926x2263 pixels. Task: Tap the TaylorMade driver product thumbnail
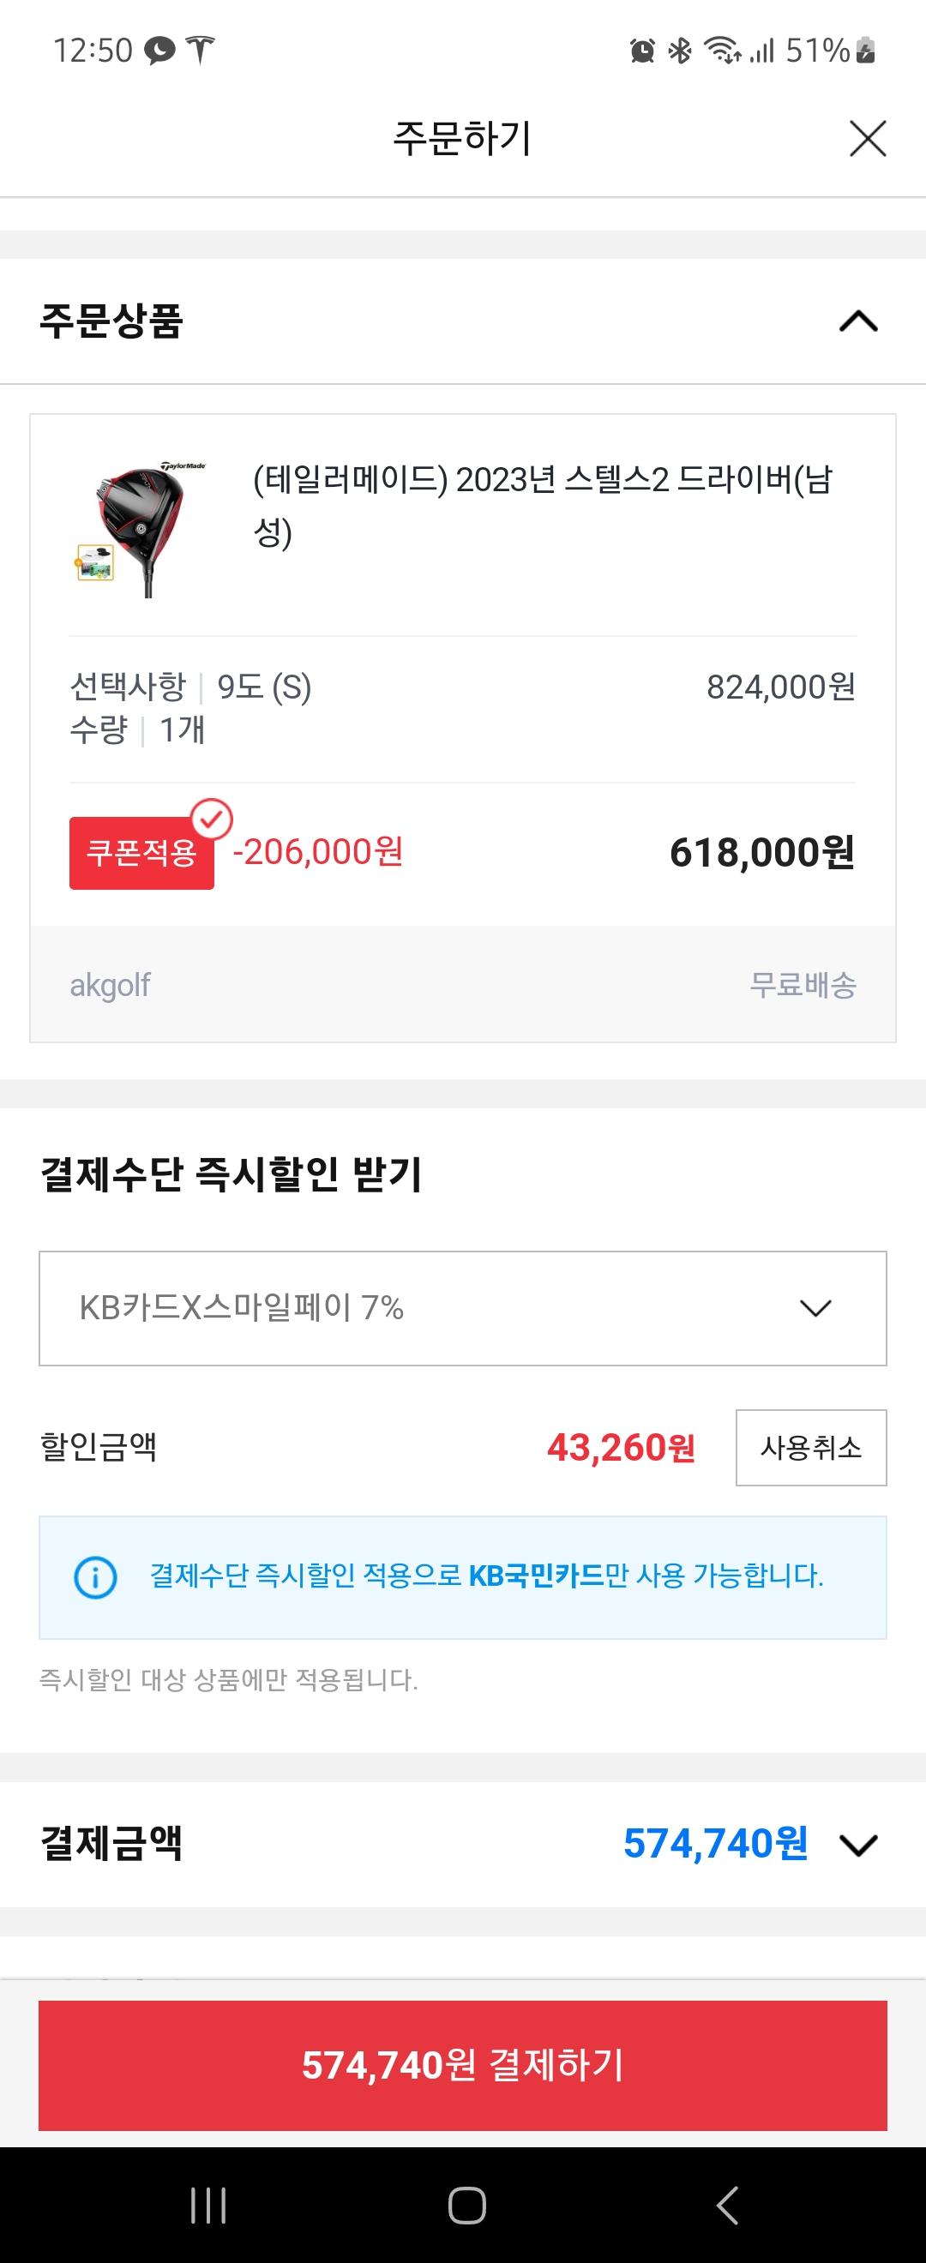pyautogui.click(x=141, y=529)
